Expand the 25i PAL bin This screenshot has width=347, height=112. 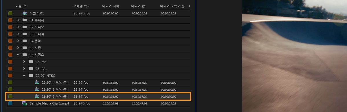[x=24, y=69]
